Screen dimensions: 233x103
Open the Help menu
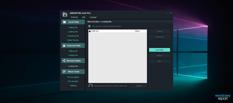[84, 17]
